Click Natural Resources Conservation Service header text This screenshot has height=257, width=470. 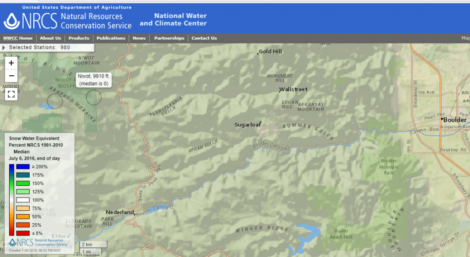(96, 21)
